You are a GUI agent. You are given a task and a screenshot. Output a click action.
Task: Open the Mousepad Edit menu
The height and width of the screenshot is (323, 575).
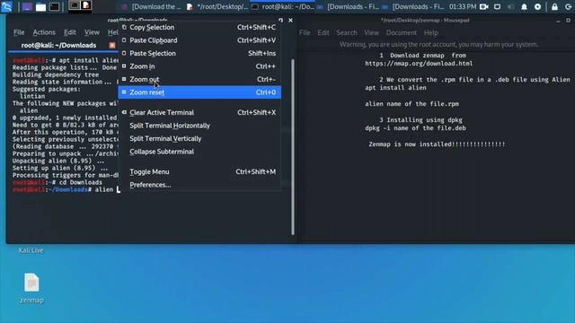pos(323,32)
